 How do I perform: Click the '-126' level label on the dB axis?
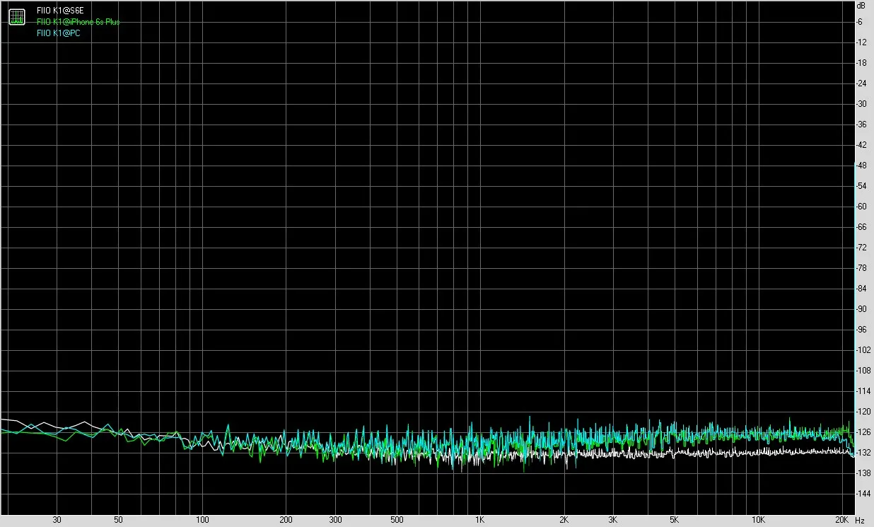(863, 432)
